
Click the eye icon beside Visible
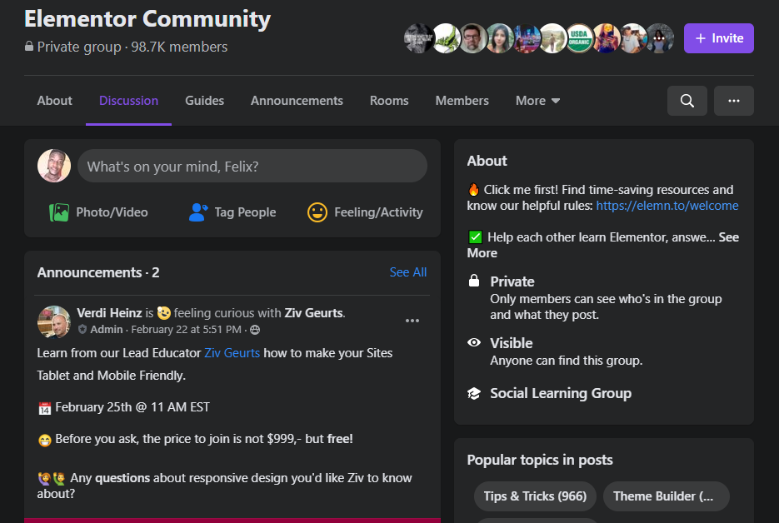474,342
